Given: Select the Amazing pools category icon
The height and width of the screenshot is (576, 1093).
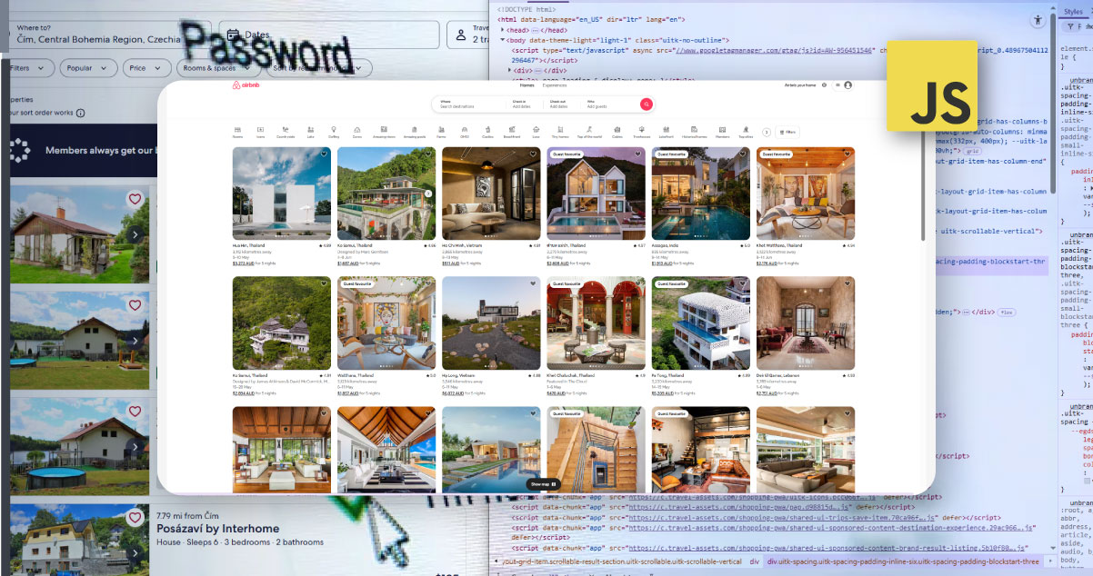Looking at the screenshot, I should pyautogui.click(x=413, y=130).
